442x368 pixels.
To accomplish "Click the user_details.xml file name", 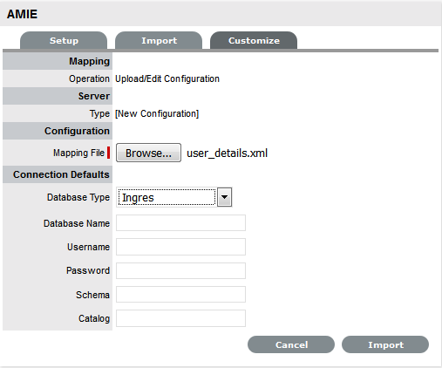I will 227,153.
